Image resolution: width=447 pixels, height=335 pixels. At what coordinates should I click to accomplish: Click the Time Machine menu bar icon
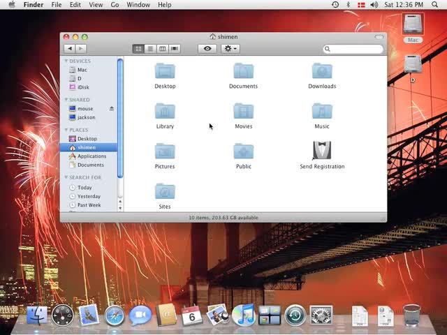pyautogui.click(x=335, y=5)
